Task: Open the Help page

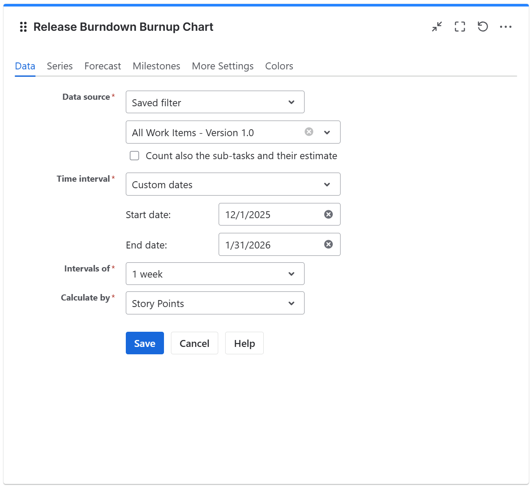Action: pos(244,343)
